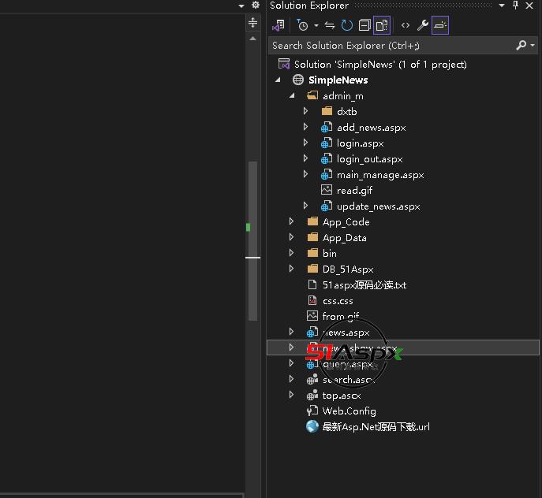Collapse the SimpleNews project node

click(x=278, y=80)
